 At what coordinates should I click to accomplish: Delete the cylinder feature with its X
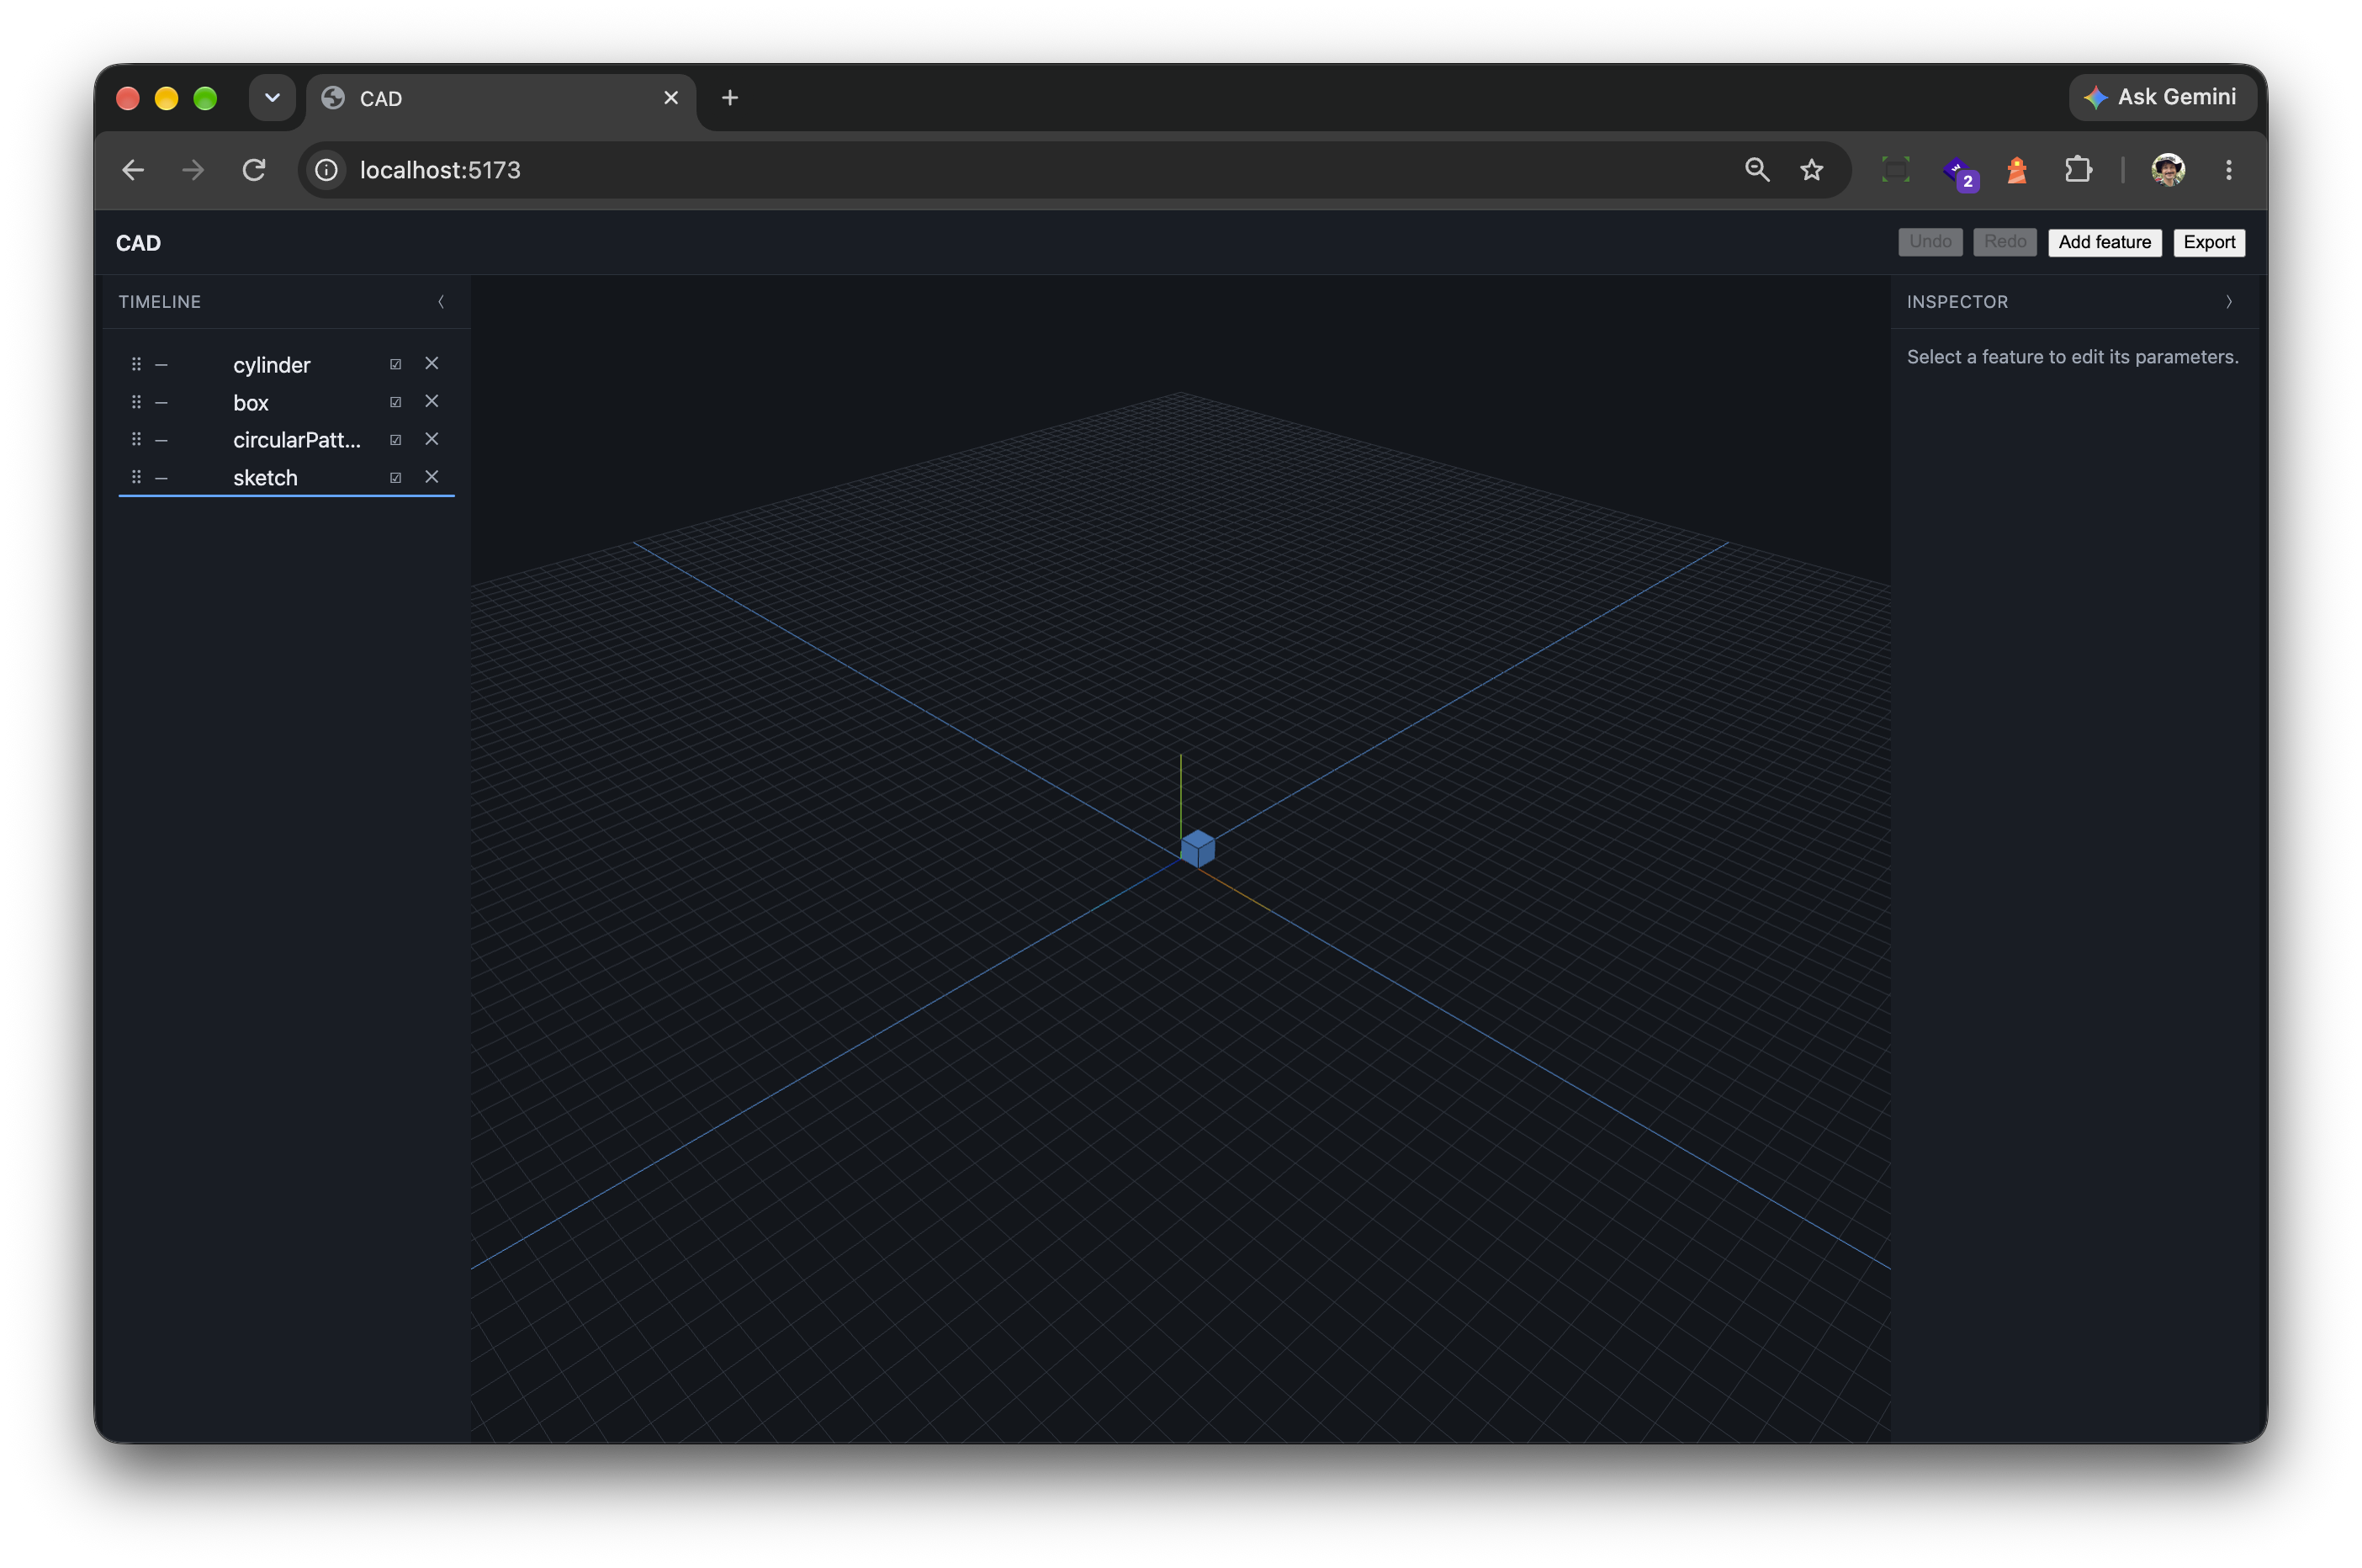tap(432, 363)
